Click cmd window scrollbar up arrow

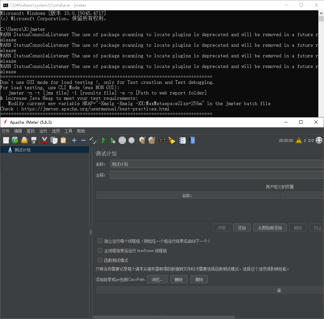click(321, 13)
